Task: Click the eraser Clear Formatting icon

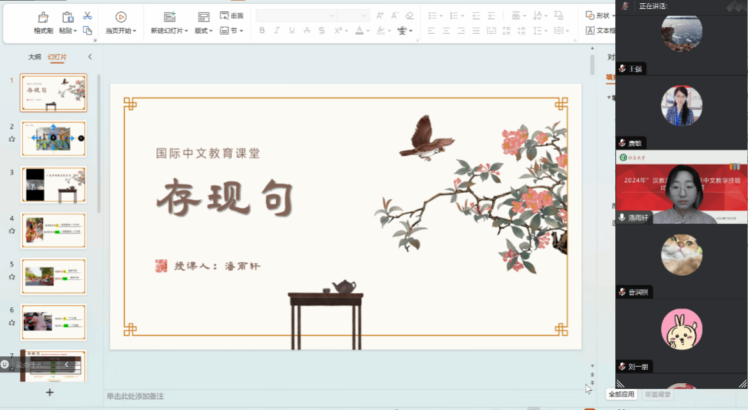Action: tap(410, 16)
